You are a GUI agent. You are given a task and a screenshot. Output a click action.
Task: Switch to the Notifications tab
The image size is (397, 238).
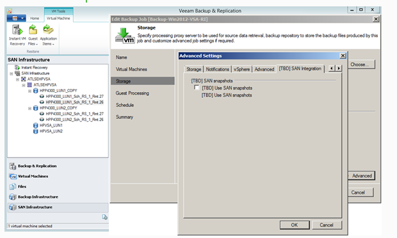point(218,69)
